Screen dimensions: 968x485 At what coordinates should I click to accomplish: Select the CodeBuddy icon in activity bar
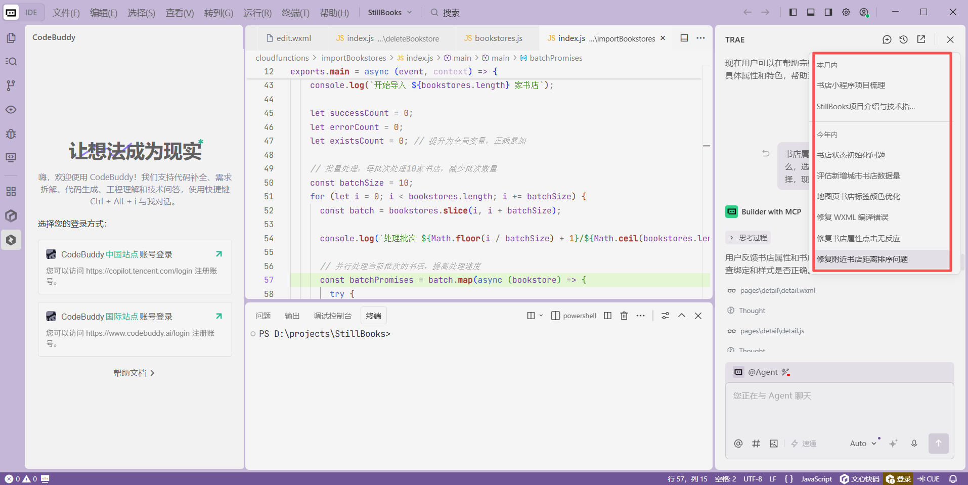(11, 240)
